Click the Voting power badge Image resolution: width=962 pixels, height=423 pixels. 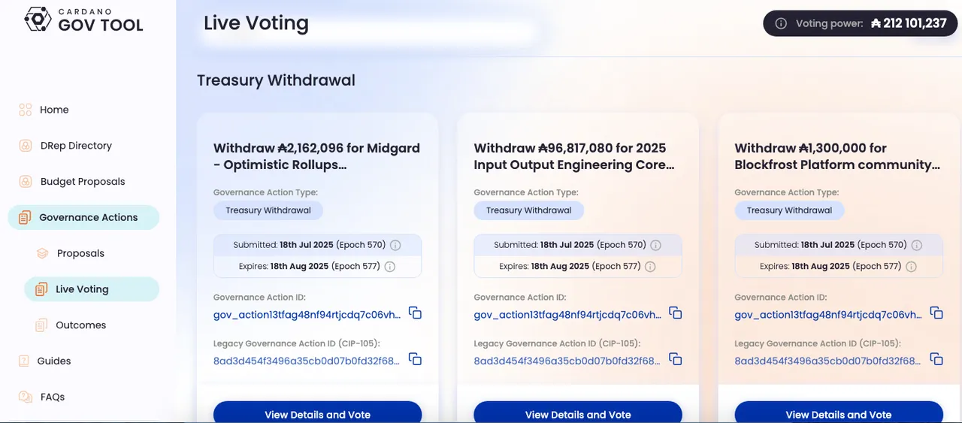[861, 23]
